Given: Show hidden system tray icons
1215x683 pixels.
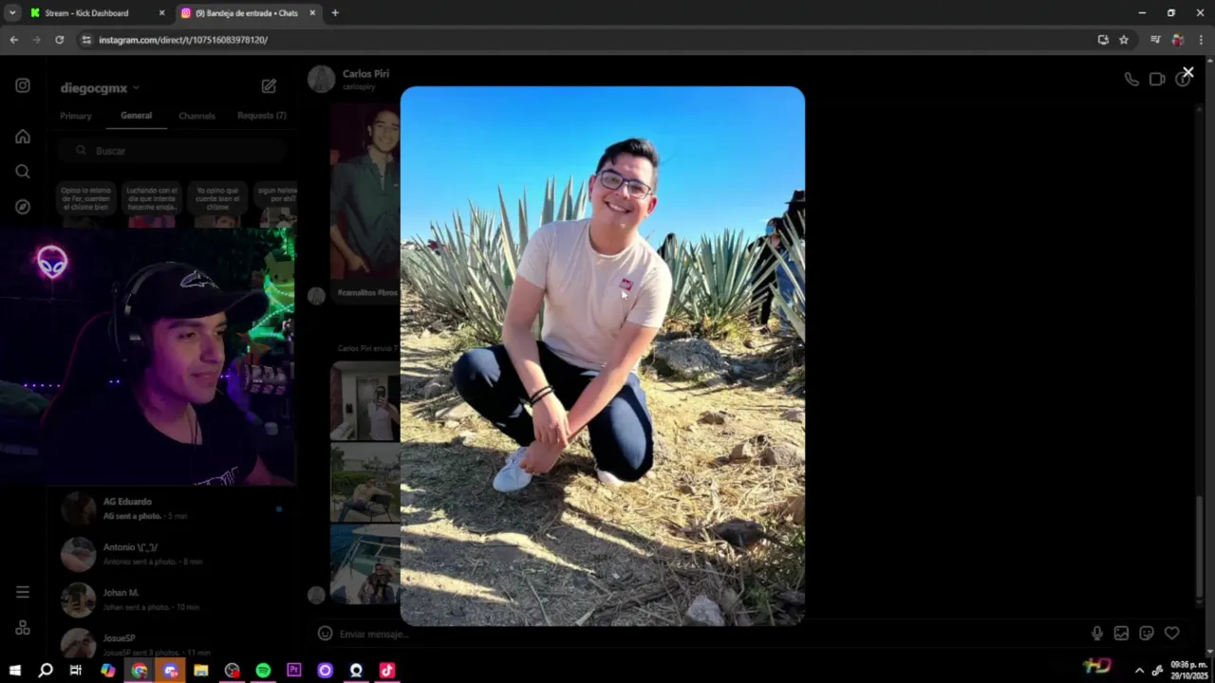Looking at the screenshot, I should pyautogui.click(x=1139, y=671).
